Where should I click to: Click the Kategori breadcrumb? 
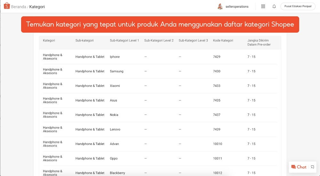(x=37, y=7)
